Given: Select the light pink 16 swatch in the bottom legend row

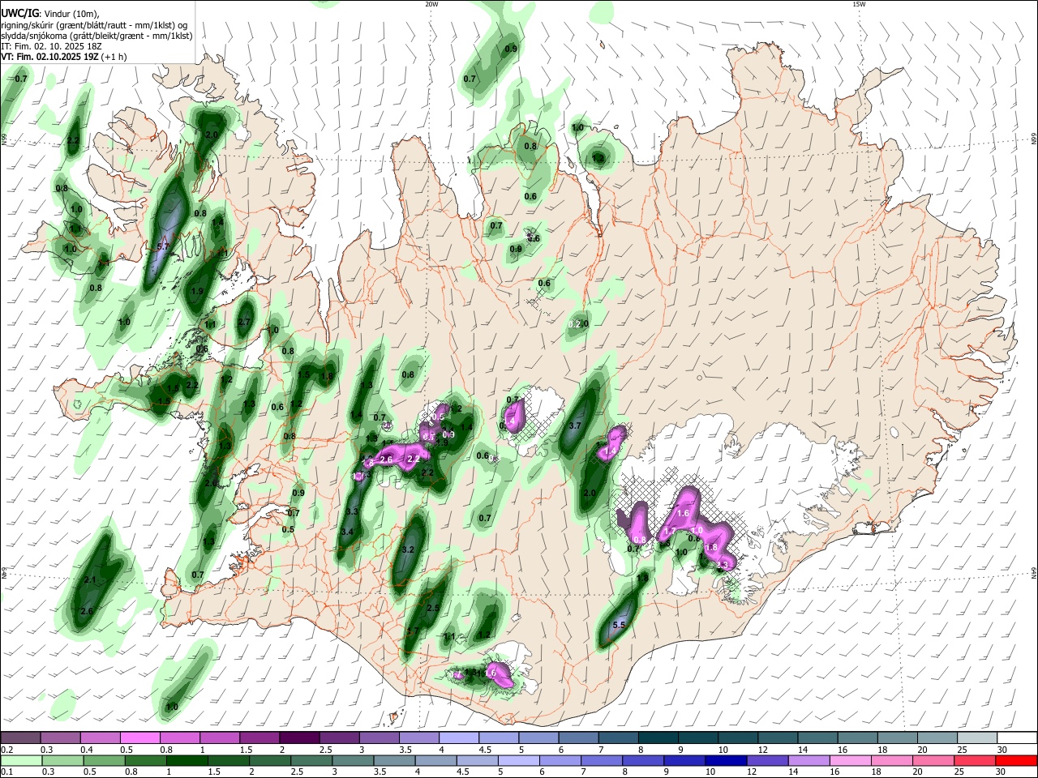Looking at the screenshot, I should coord(851,760).
